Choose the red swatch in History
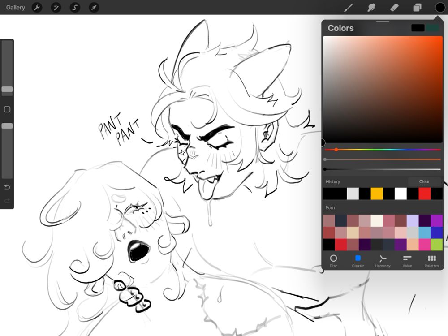Viewport: 448px width, 336px height. tap(425, 194)
